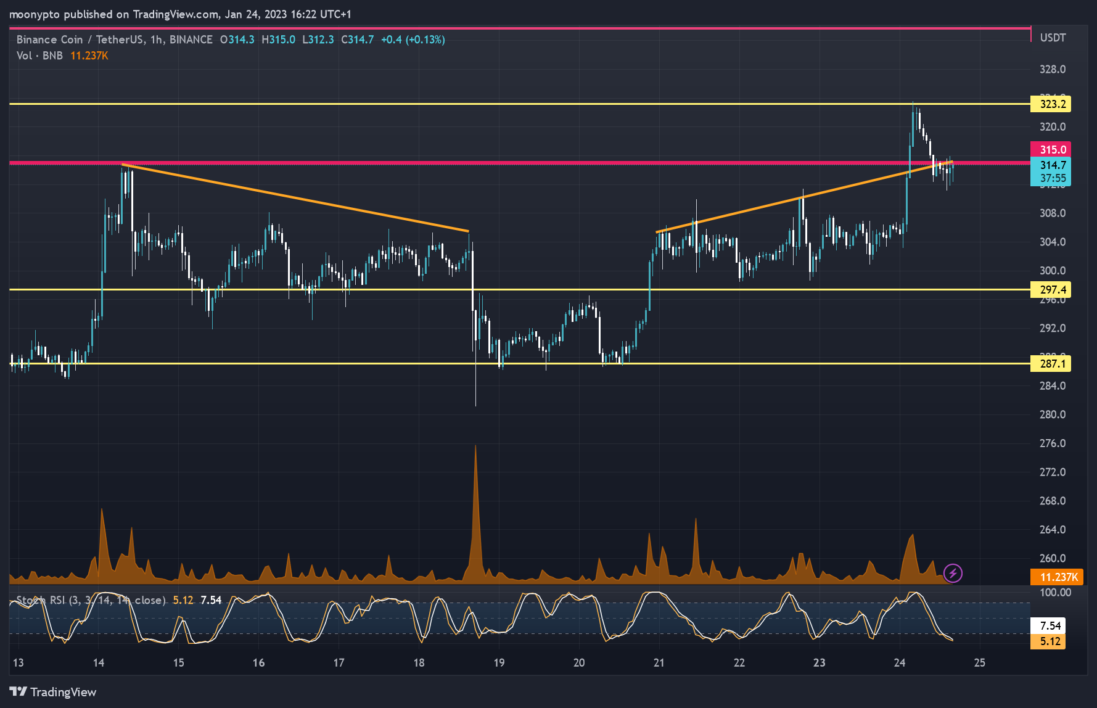Select the 287.1 yellow price label
This screenshot has height=708, width=1097.
tap(1051, 363)
